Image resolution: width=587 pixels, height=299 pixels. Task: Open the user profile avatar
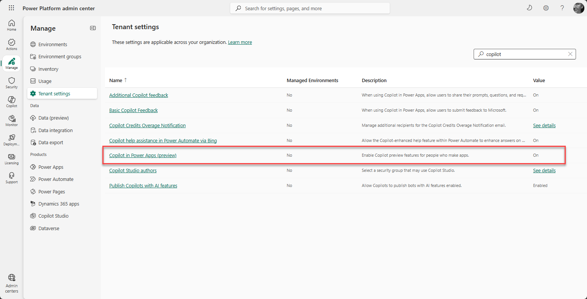point(578,8)
